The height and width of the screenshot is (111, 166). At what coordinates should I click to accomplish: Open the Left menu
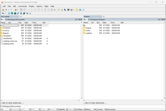[x=4, y=6]
